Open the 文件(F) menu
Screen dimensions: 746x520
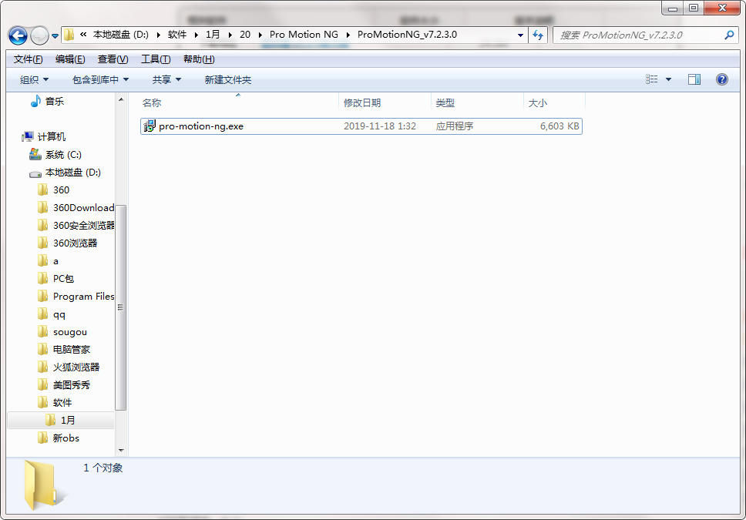28,59
